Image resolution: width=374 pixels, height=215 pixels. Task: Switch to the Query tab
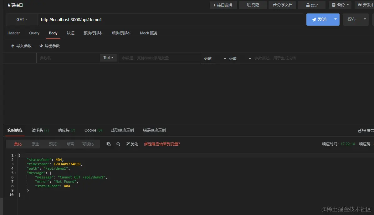[34, 33]
